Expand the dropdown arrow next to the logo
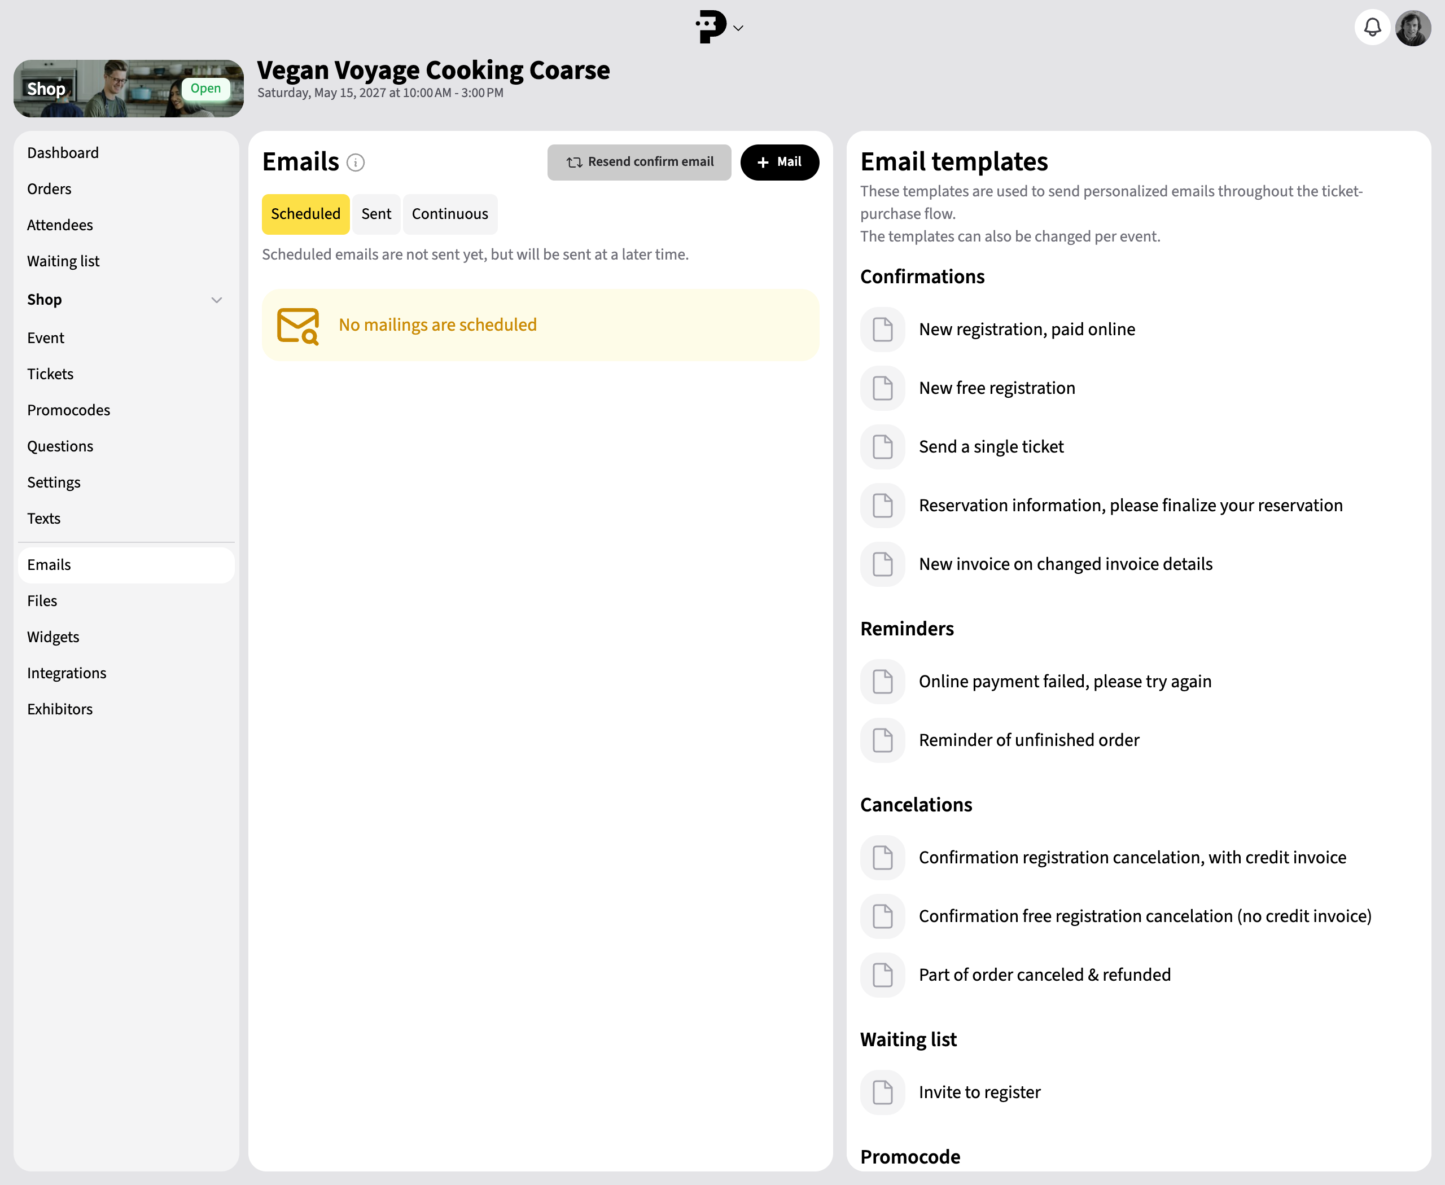The image size is (1445, 1185). (738, 28)
